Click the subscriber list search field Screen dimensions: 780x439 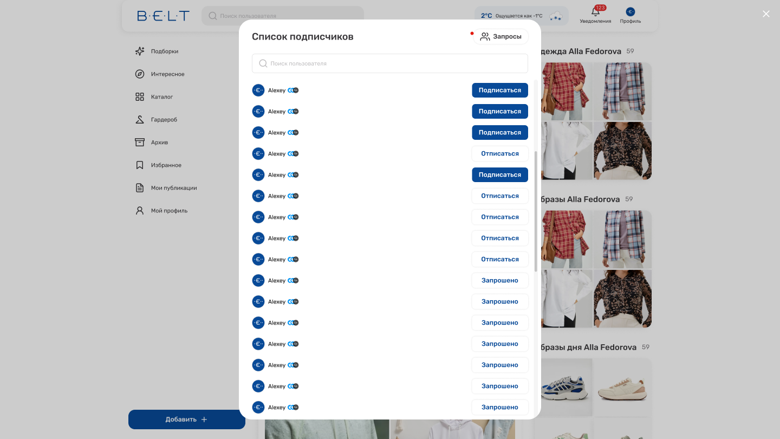(x=390, y=63)
